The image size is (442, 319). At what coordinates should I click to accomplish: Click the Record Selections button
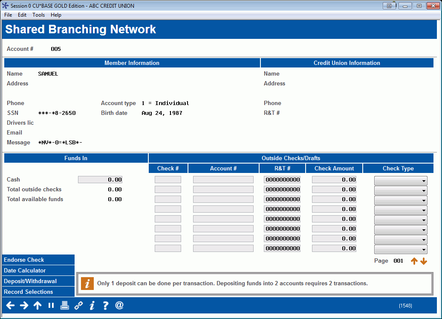coord(38,292)
